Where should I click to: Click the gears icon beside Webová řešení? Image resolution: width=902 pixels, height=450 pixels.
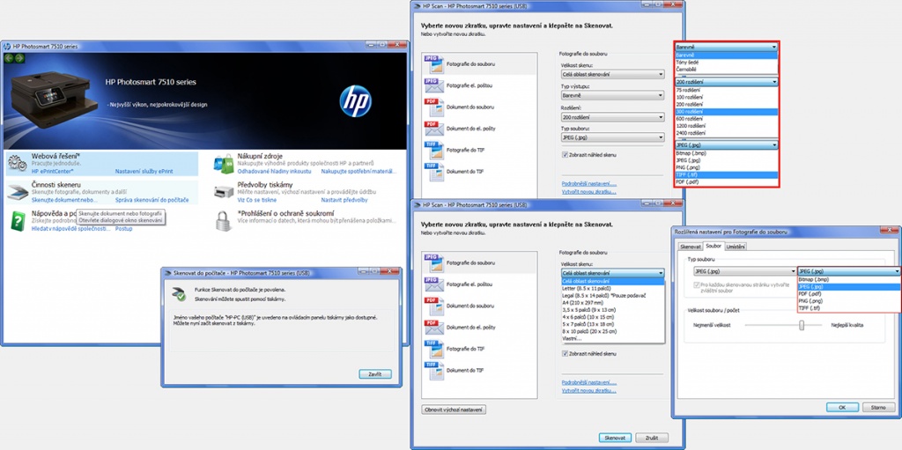point(17,164)
